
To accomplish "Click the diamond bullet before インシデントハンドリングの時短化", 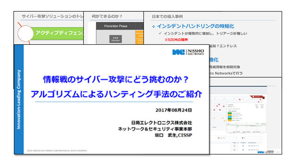I will click(x=154, y=27).
